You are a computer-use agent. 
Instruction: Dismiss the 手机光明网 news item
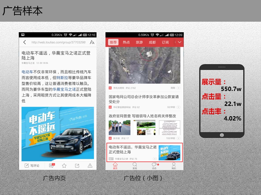click(178, 88)
